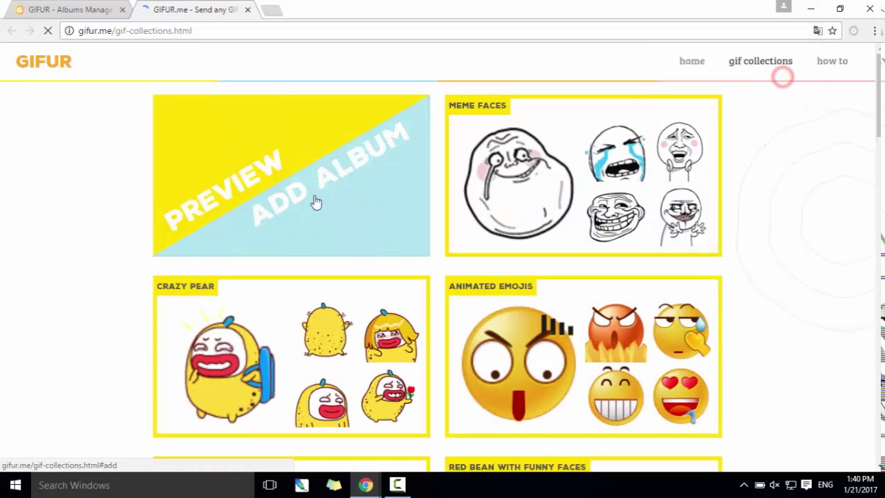
Task: Close the GIFUR Albums Manager tab
Action: (x=122, y=10)
